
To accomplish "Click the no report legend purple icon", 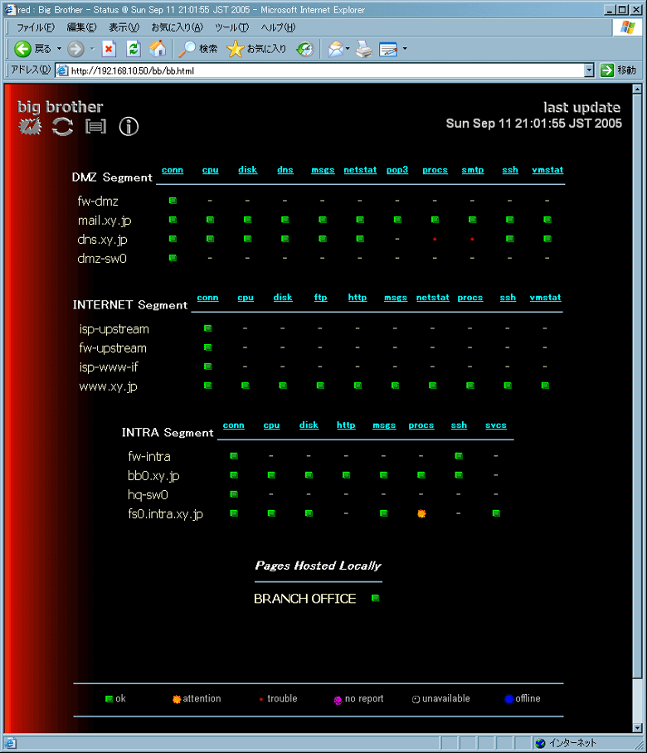I will tap(338, 700).
